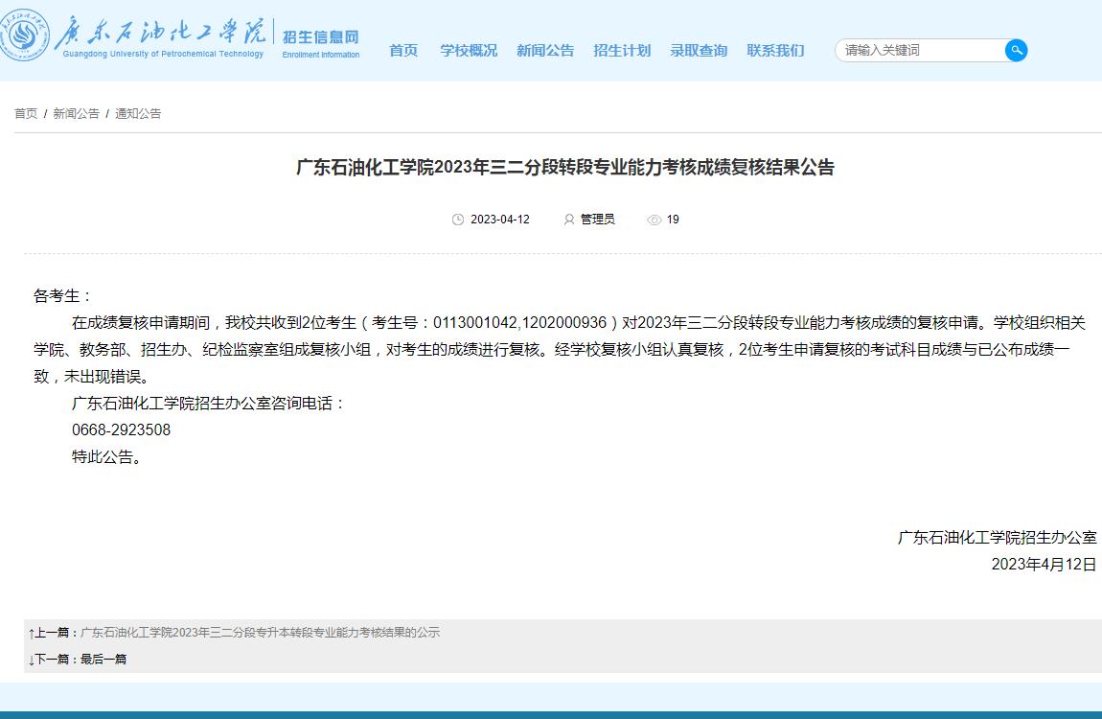Click the author name 管理员

tap(597, 220)
